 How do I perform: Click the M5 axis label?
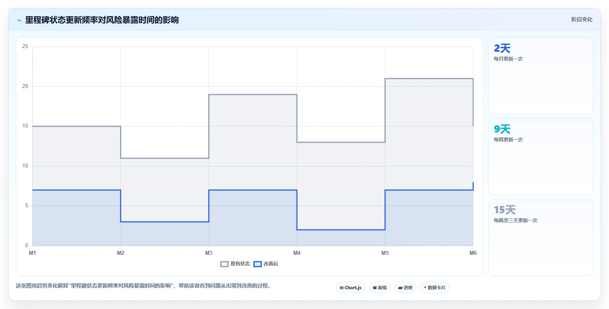point(385,253)
